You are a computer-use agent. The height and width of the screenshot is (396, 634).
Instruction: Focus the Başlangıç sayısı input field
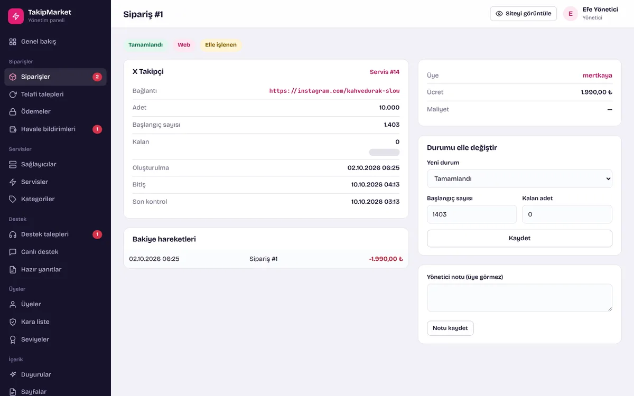[x=472, y=214]
